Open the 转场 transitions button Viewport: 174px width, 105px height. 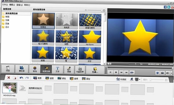[35, 69]
